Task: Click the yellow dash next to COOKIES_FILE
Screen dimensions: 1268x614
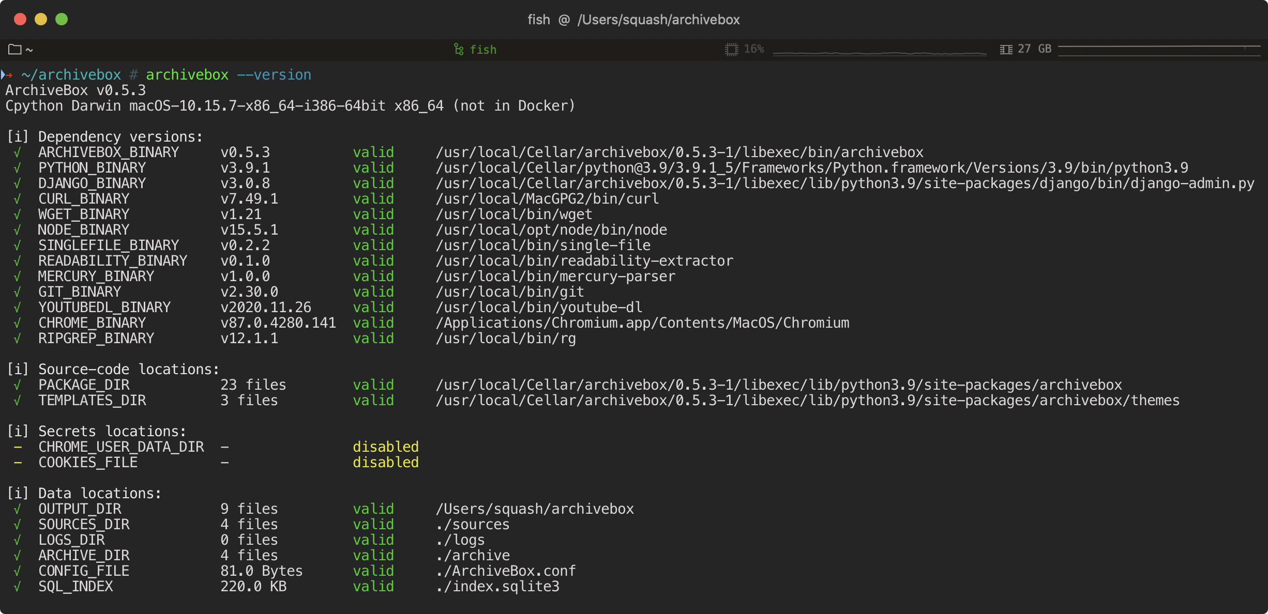Action: [18, 463]
